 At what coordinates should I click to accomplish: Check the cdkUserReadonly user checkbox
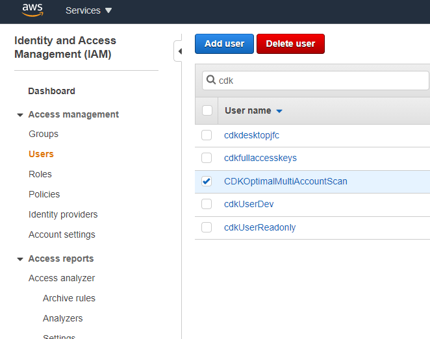pos(207,227)
